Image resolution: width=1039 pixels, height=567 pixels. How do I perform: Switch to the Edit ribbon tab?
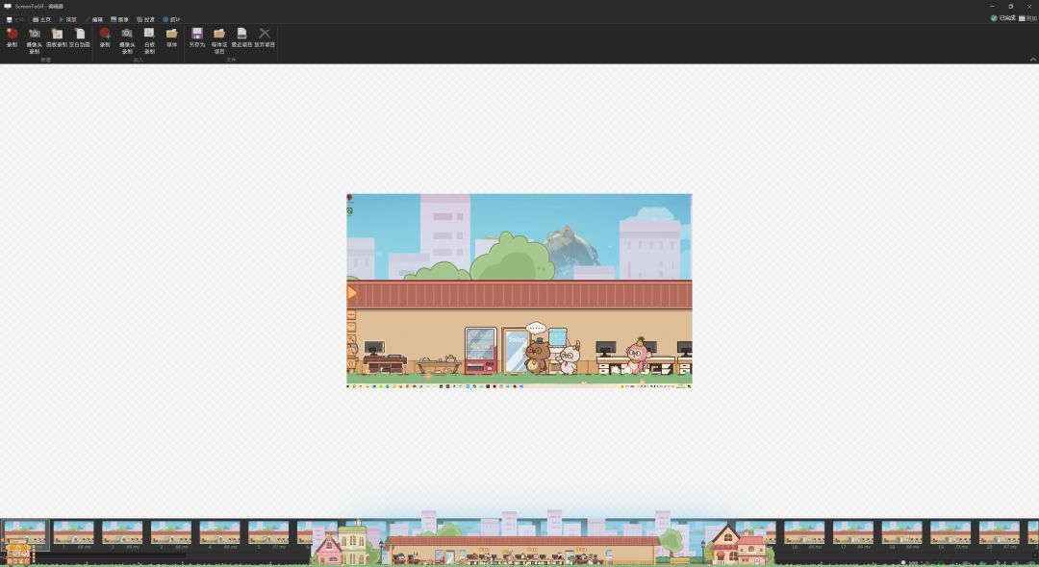pos(93,19)
